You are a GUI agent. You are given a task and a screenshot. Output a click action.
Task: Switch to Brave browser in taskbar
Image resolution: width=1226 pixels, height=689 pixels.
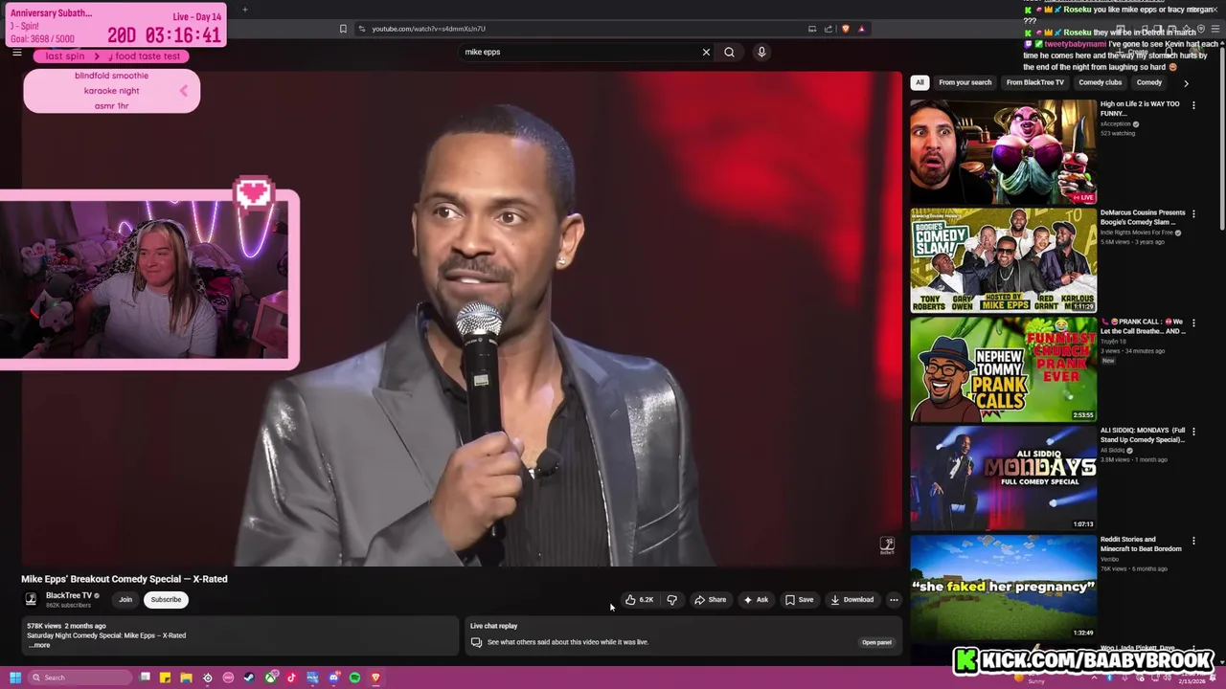375,678
